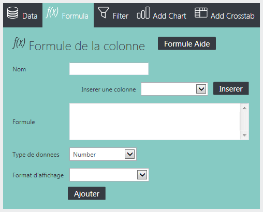Select the Add Chart tab label
This screenshot has height=212, width=263.
tap(169, 16)
